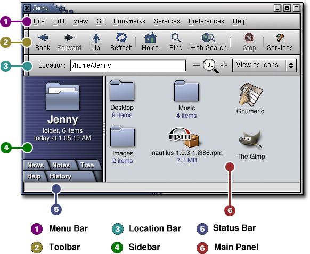Open the Preferences menu

pos(206,21)
